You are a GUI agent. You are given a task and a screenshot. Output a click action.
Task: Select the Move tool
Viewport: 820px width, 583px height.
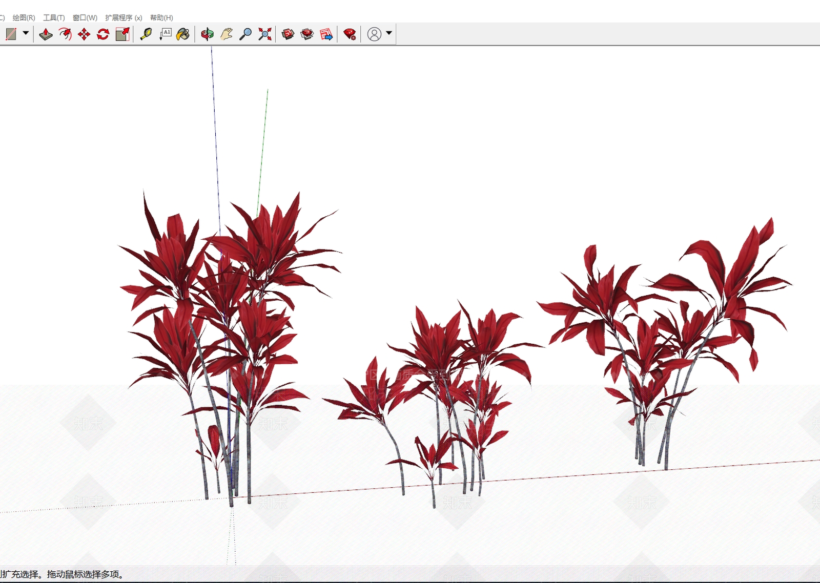(84, 34)
